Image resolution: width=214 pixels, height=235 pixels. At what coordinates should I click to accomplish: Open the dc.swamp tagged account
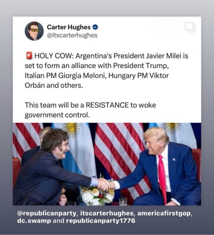34,221
